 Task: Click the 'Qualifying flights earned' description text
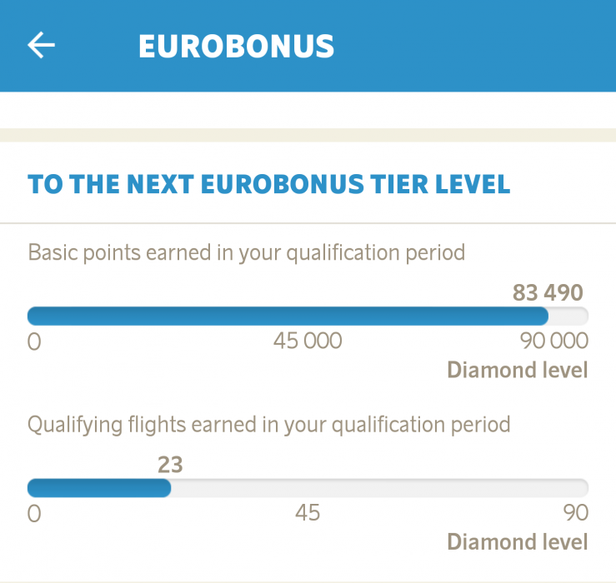268,424
